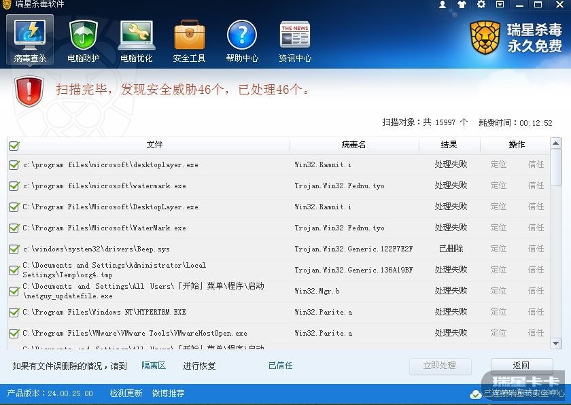Viewport: 571px width, 405px height.
Task: Click 微博推荐 in the status bar
Action: coord(169,393)
